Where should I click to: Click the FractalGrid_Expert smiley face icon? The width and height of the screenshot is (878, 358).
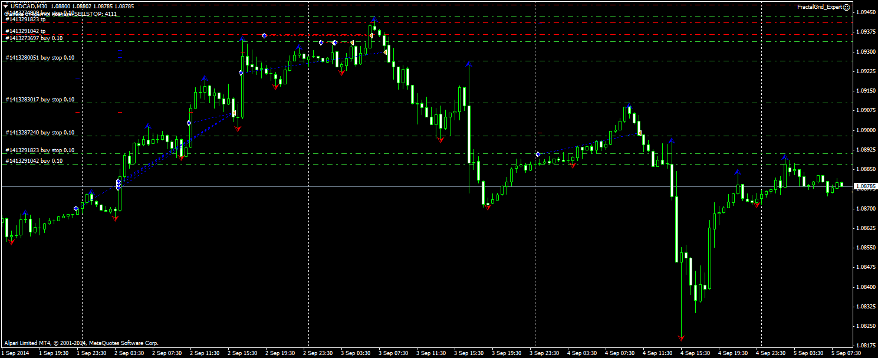click(x=847, y=7)
